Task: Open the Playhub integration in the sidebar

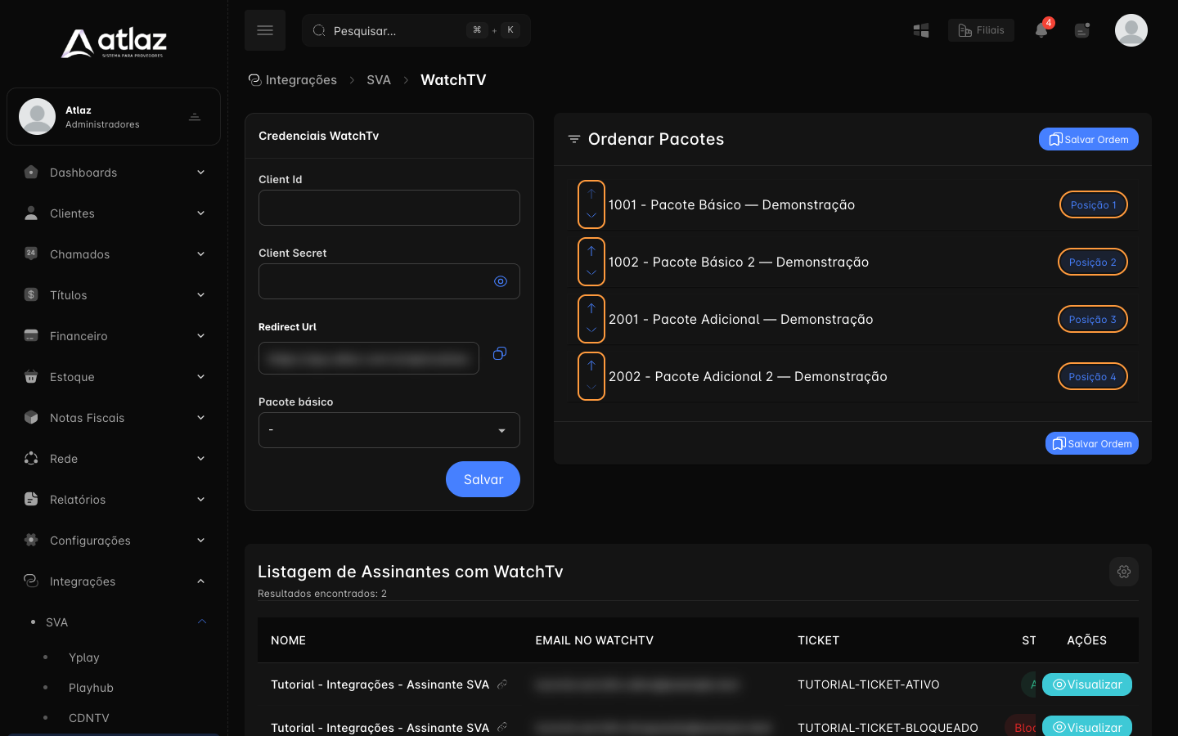Action: pos(91,688)
